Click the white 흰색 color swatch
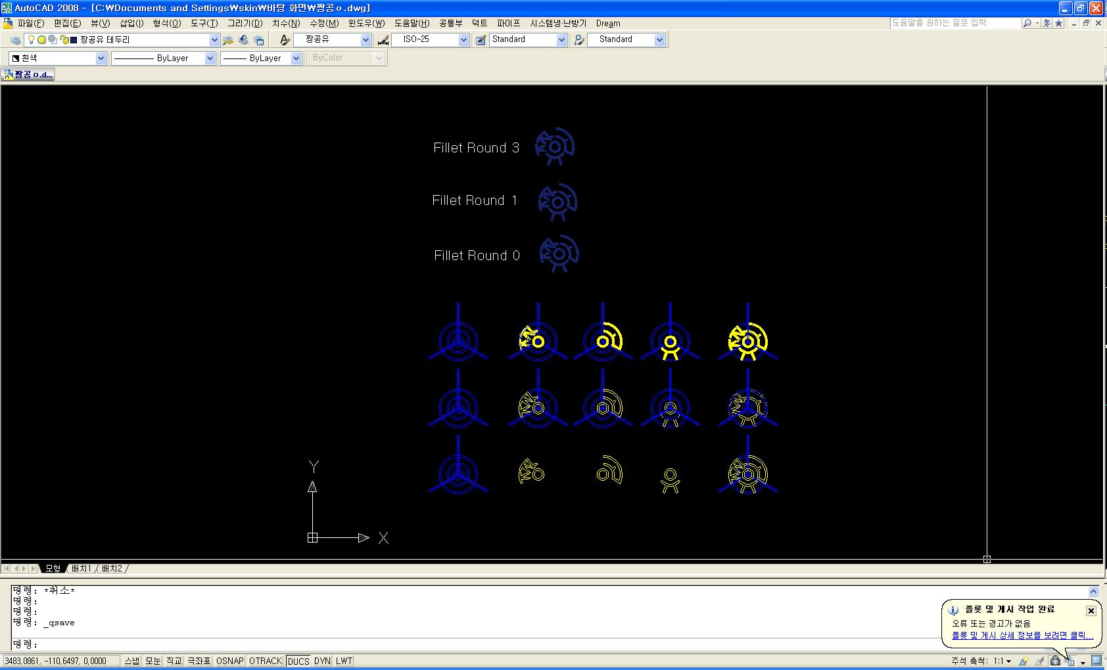The width and height of the screenshot is (1107, 670). 16,58
